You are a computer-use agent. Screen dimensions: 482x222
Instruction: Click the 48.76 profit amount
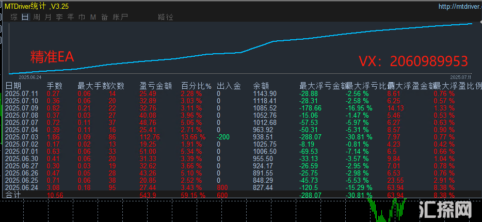pyautogui.click(x=148, y=123)
